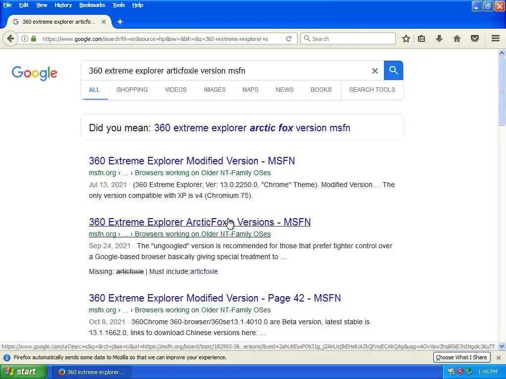
Task: Click the 'Sep 24, 2021' ungoogled snippet text
Action: [241, 251]
